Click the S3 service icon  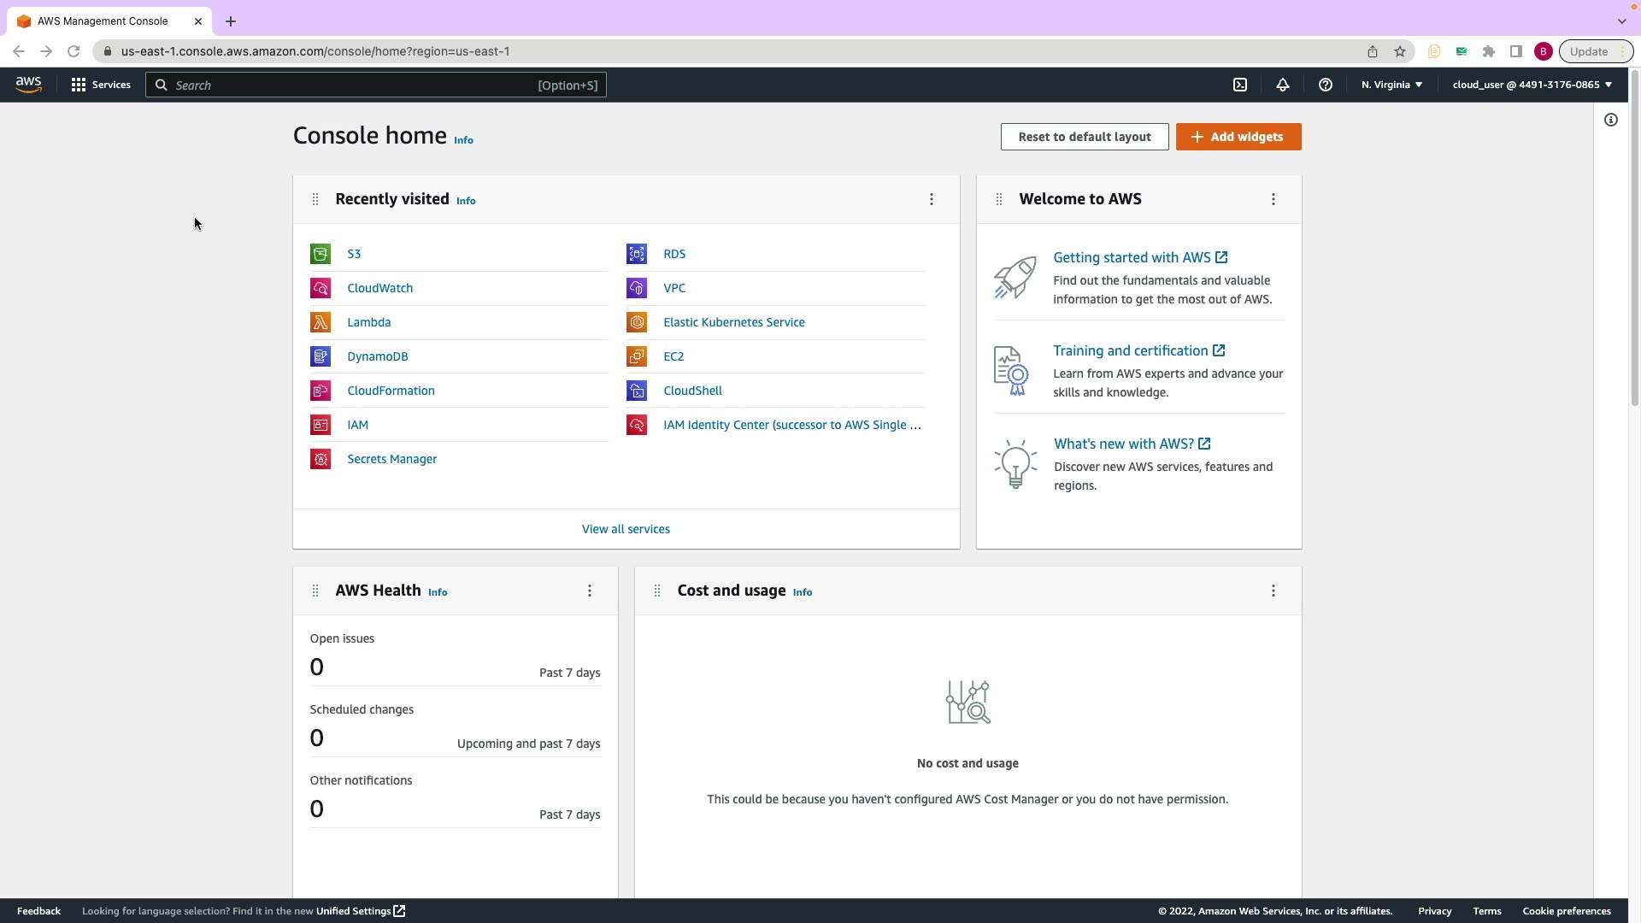tap(321, 254)
